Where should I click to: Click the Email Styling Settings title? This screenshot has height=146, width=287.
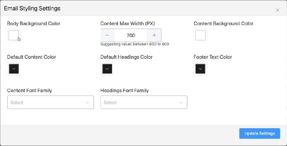[x=32, y=8]
